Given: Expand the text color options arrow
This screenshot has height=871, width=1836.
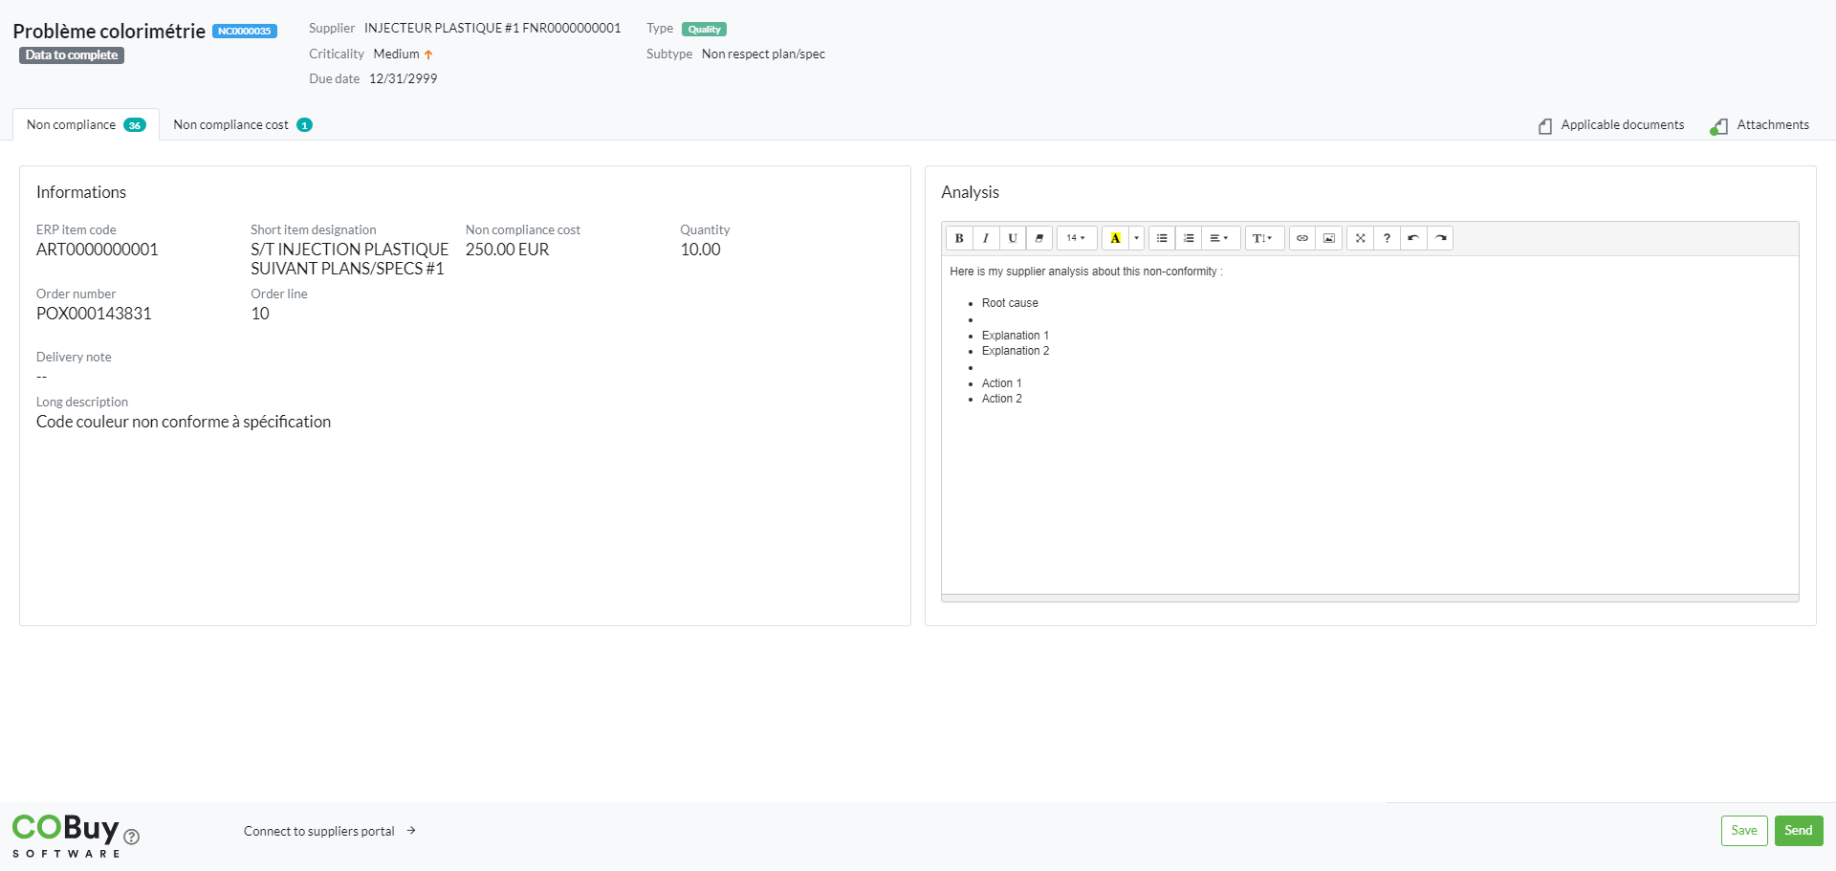Looking at the screenshot, I should coord(1136,238).
